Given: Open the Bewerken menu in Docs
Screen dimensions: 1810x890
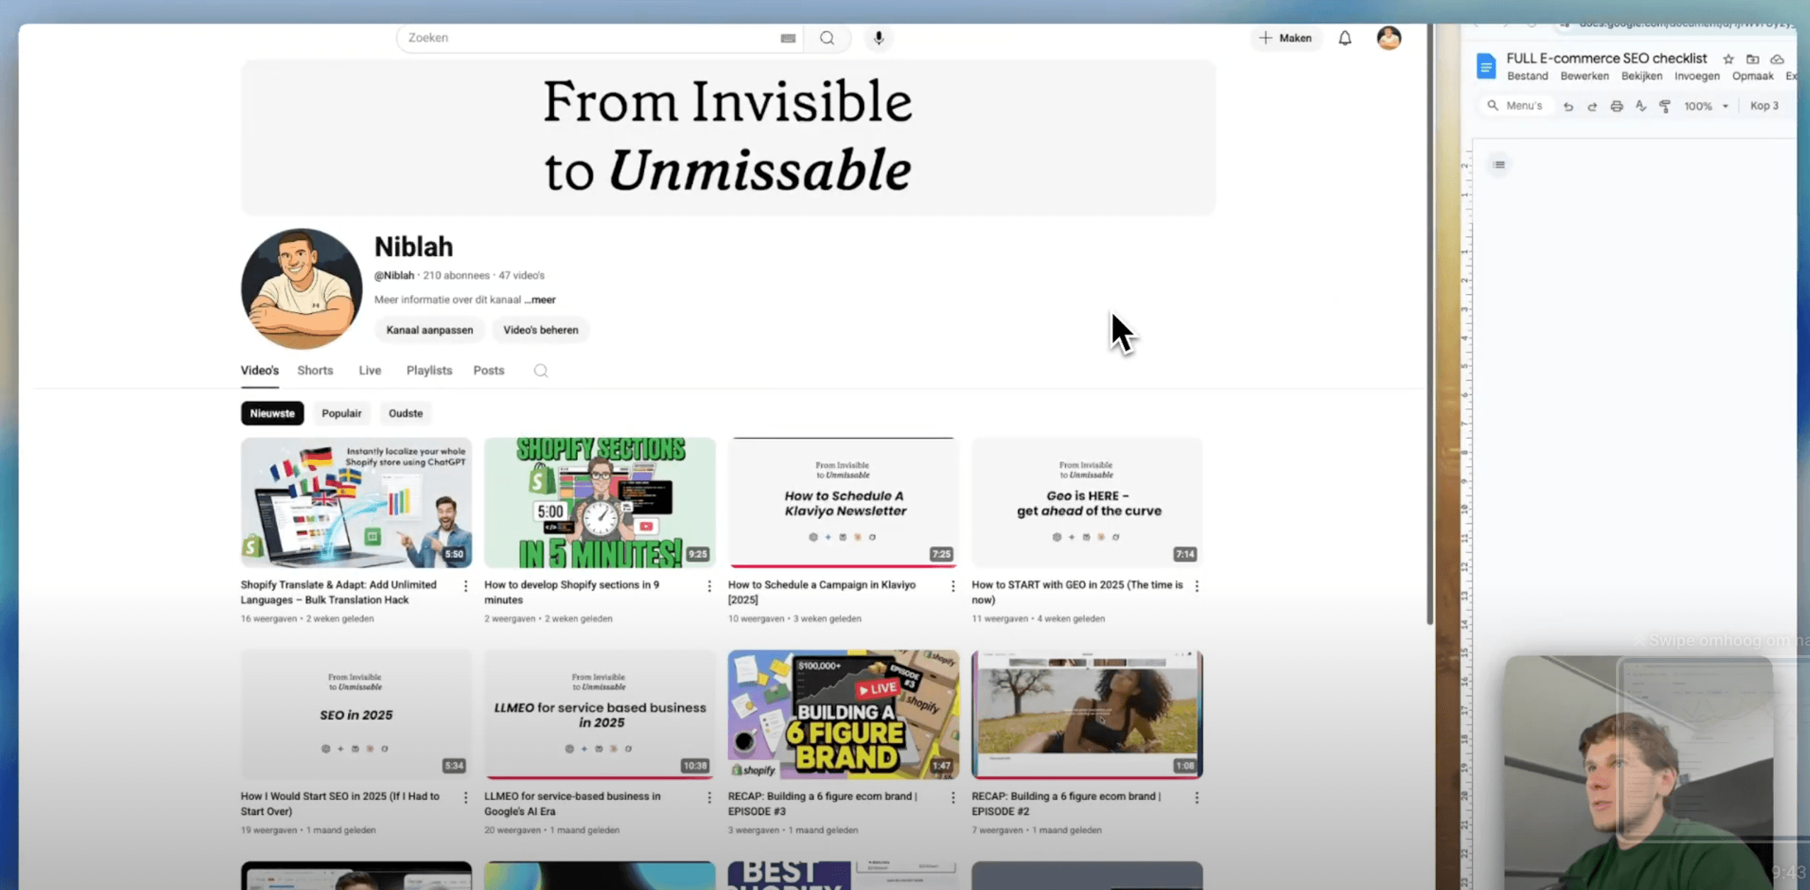Looking at the screenshot, I should (1584, 76).
